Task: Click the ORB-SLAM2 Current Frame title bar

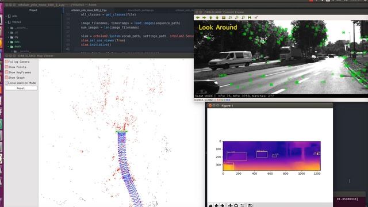Action: pyautogui.click(x=281, y=12)
